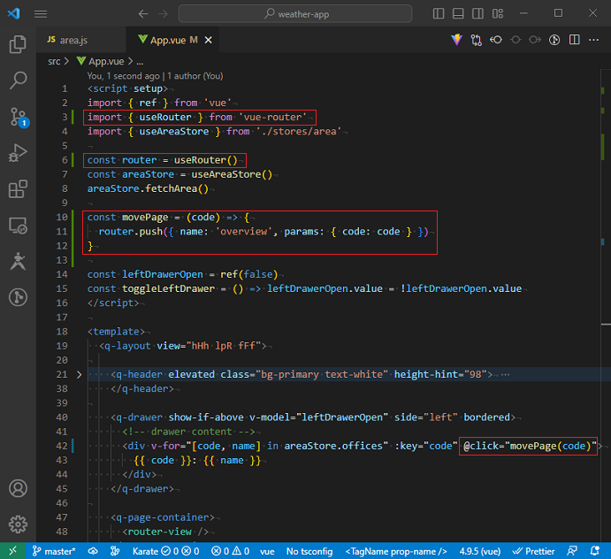This screenshot has height=559, width=611.
Task: Open the application hamburger menu
Action: [41, 14]
